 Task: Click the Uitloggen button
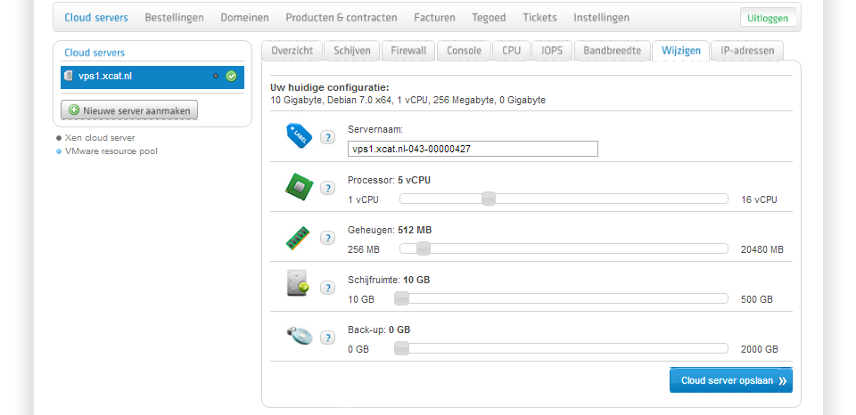768,18
